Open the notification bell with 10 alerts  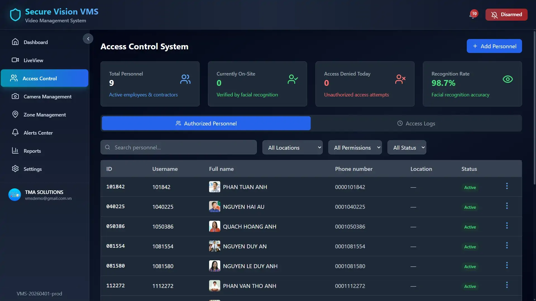[473, 14]
